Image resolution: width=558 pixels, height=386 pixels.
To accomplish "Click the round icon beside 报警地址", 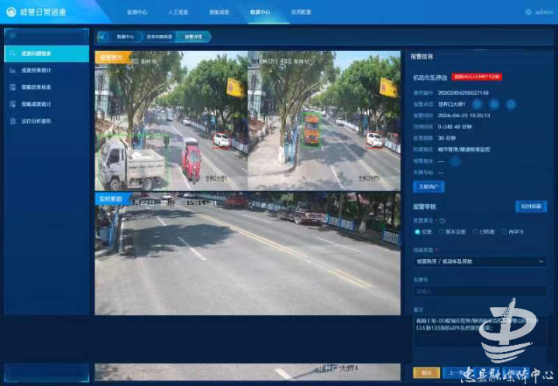I will (456, 161).
